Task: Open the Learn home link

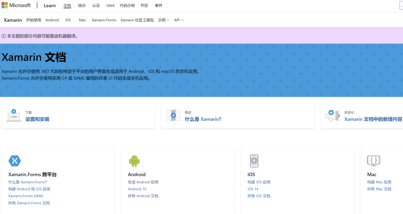Action: click(50, 5)
